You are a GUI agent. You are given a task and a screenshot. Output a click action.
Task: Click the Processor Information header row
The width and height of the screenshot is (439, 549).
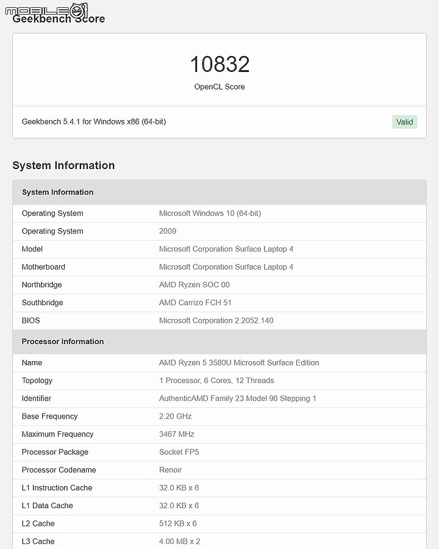[x=220, y=342]
